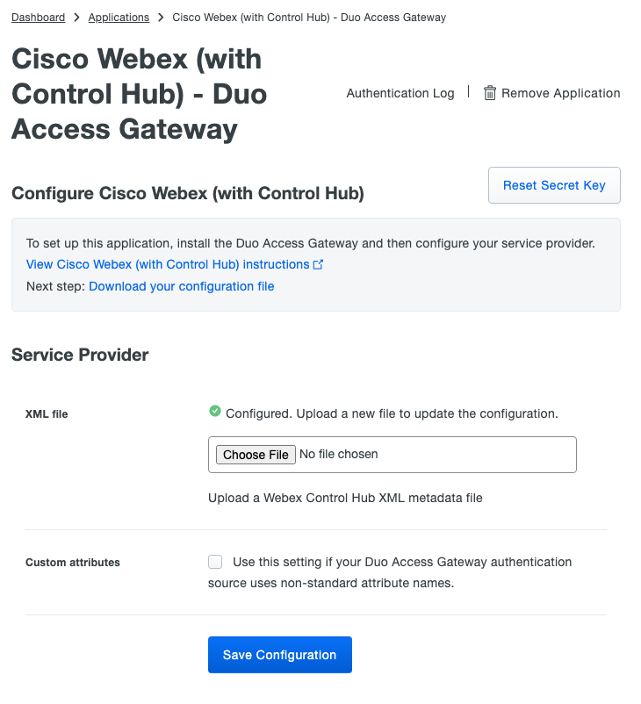Navigate to the Dashboard breadcrumb

(x=38, y=17)
